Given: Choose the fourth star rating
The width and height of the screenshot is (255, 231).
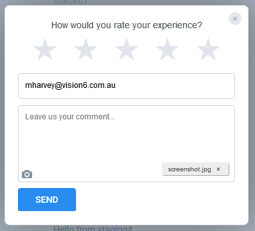Looking at the screenshot, I should (167, 49).
